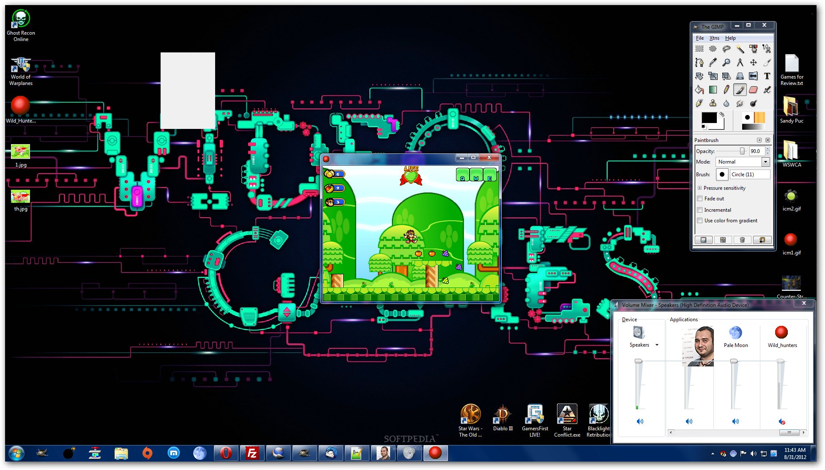Click the Windows Start button

(16, 453)
